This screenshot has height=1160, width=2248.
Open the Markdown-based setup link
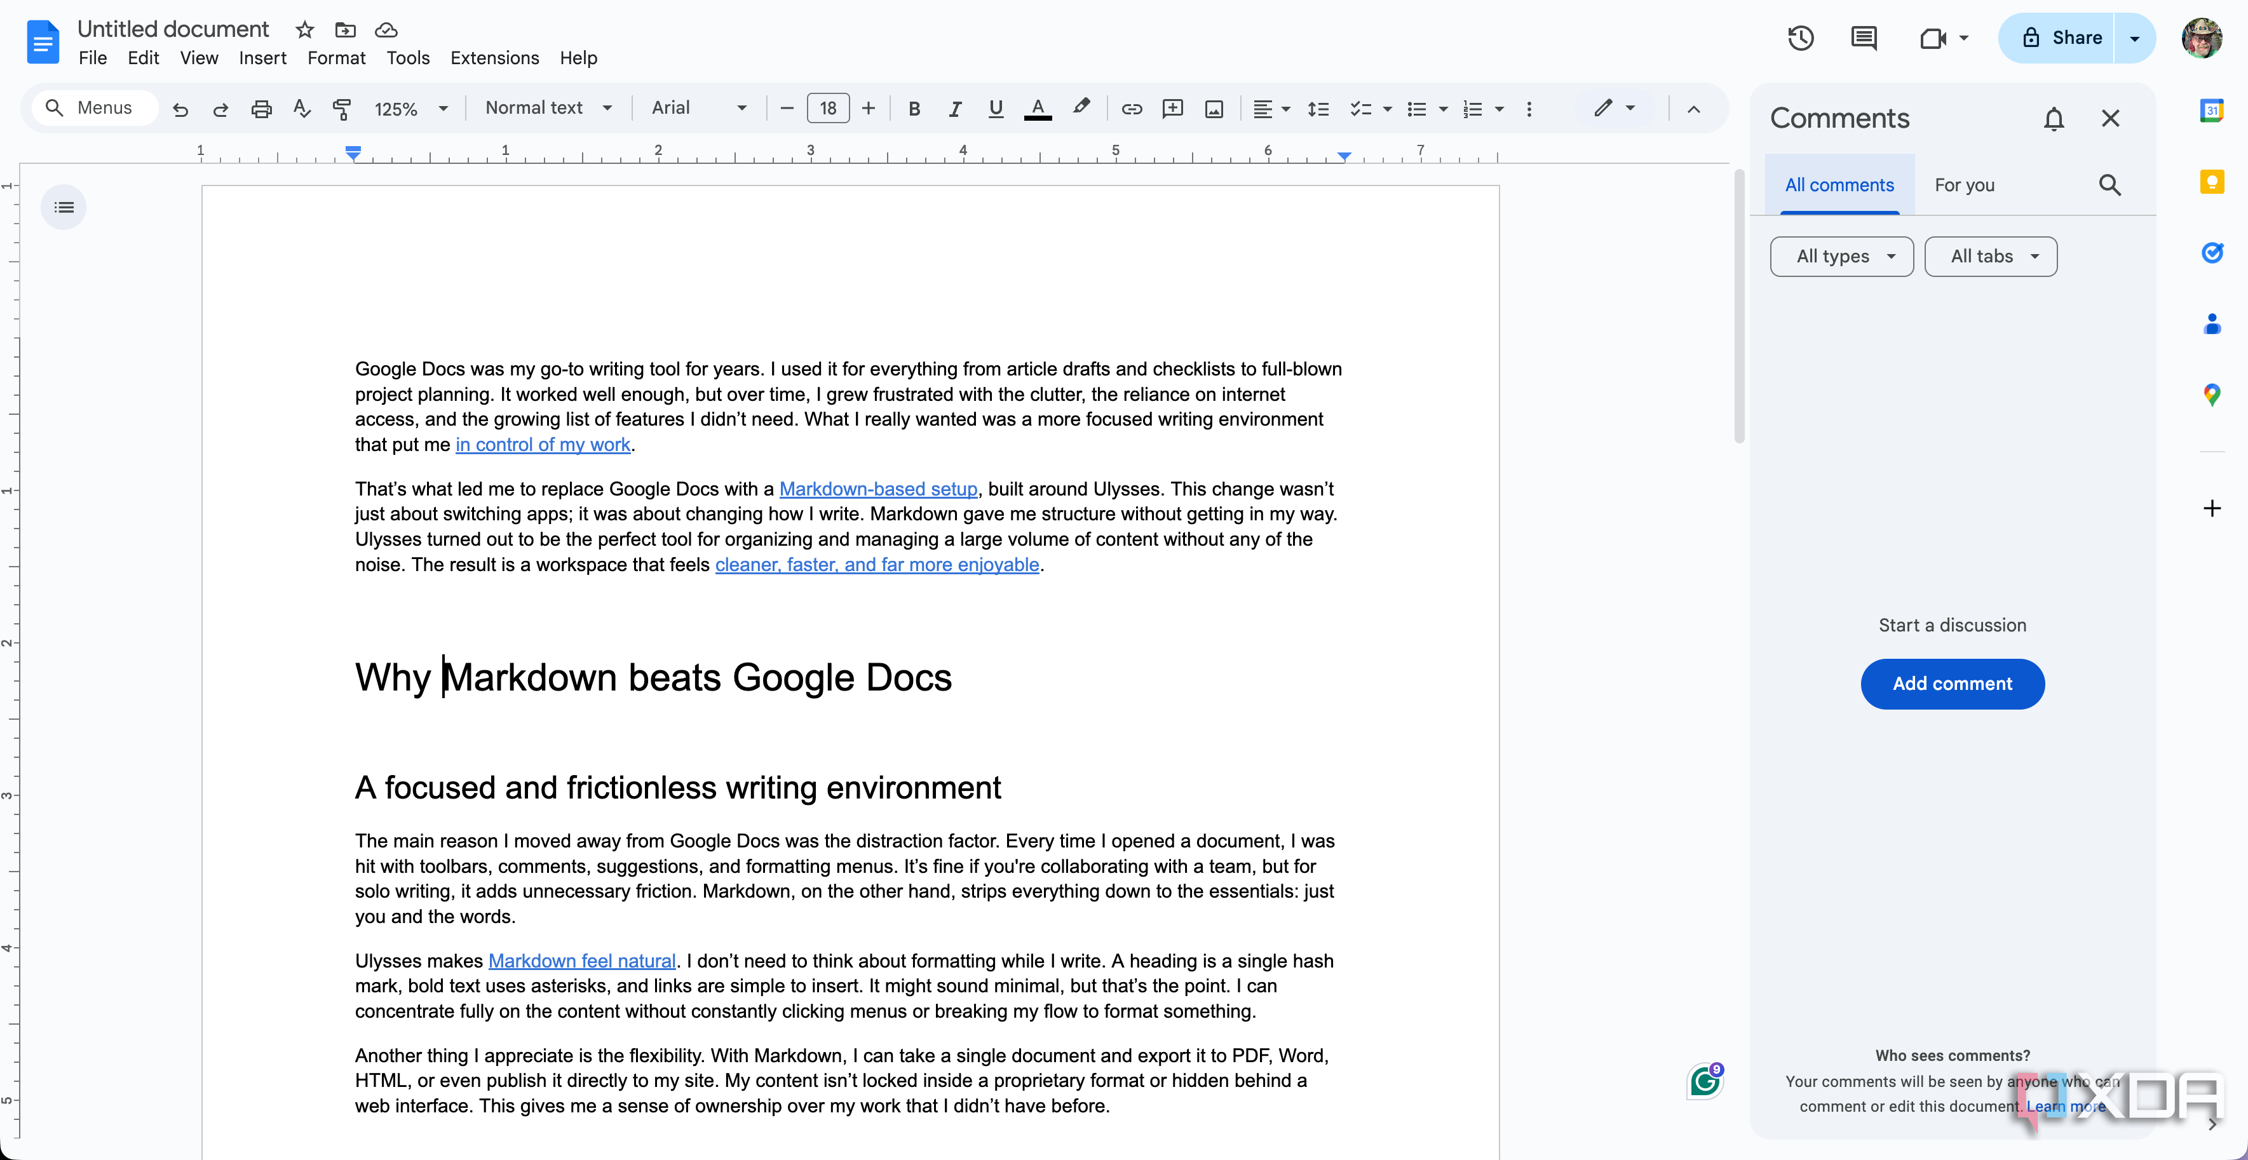pyautogui.click(x=877, y=489)
